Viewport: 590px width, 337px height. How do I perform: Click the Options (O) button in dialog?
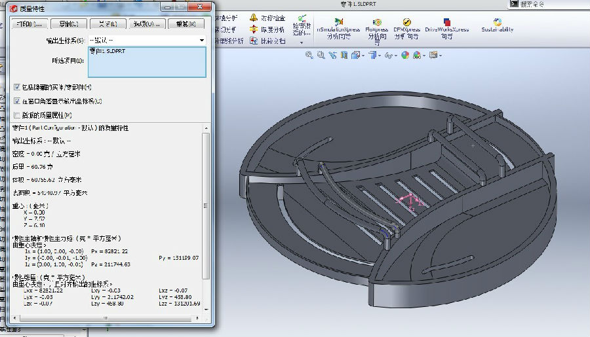pos(147,24)
